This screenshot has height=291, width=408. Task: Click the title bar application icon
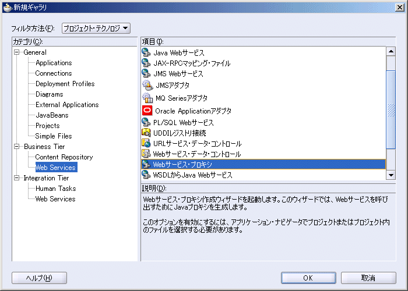pyautogui.click(x=7, y=7)
